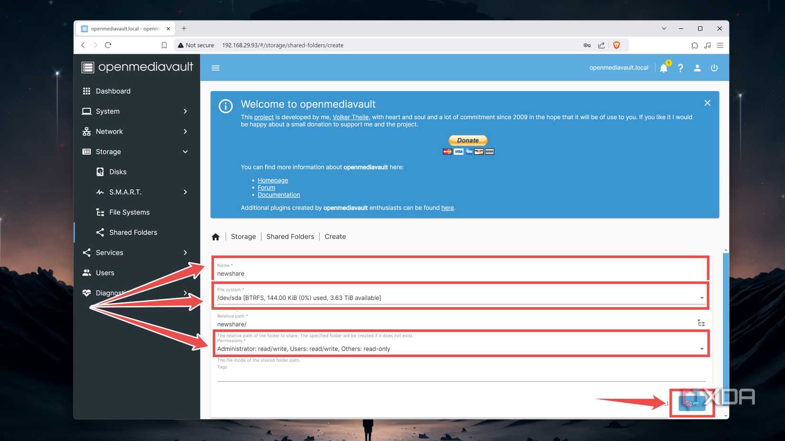The width and height of the screenshot is (785, 441).
Task: Click the browser address bar URL
Action: 283,45
